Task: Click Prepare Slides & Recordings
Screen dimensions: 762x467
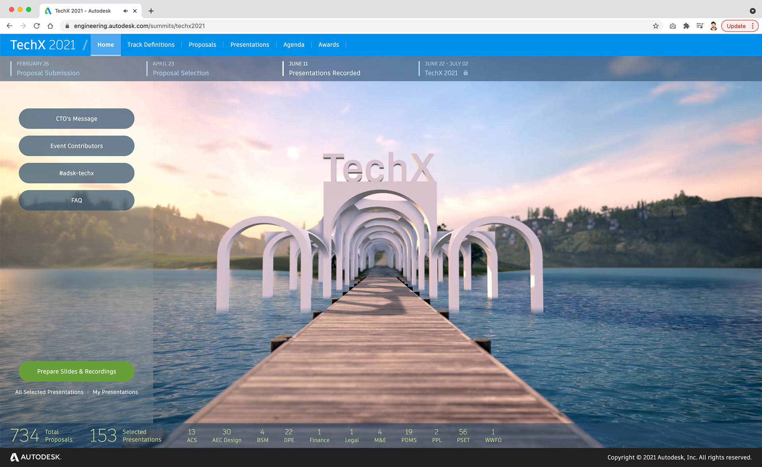Action: pos(77,371)
